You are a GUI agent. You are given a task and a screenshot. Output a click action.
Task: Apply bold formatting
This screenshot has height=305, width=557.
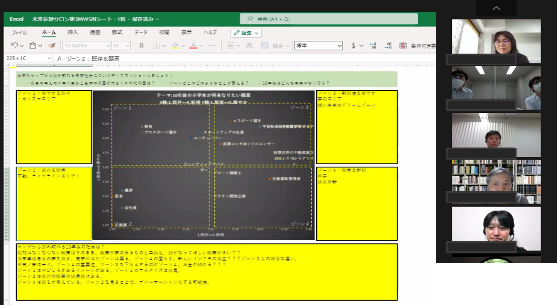click(x=141, y=45)
